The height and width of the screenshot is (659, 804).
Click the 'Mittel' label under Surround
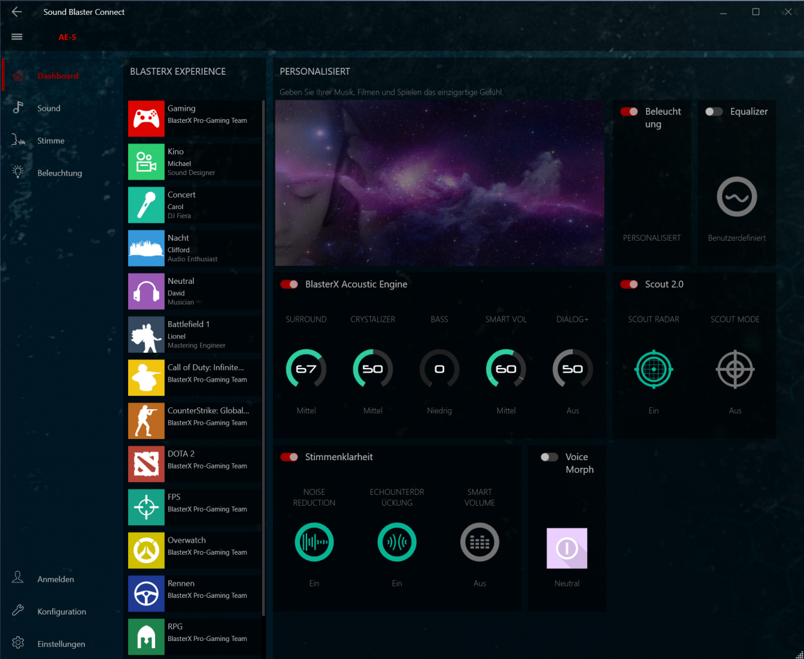pyautogui.click(x=306, y=411)
